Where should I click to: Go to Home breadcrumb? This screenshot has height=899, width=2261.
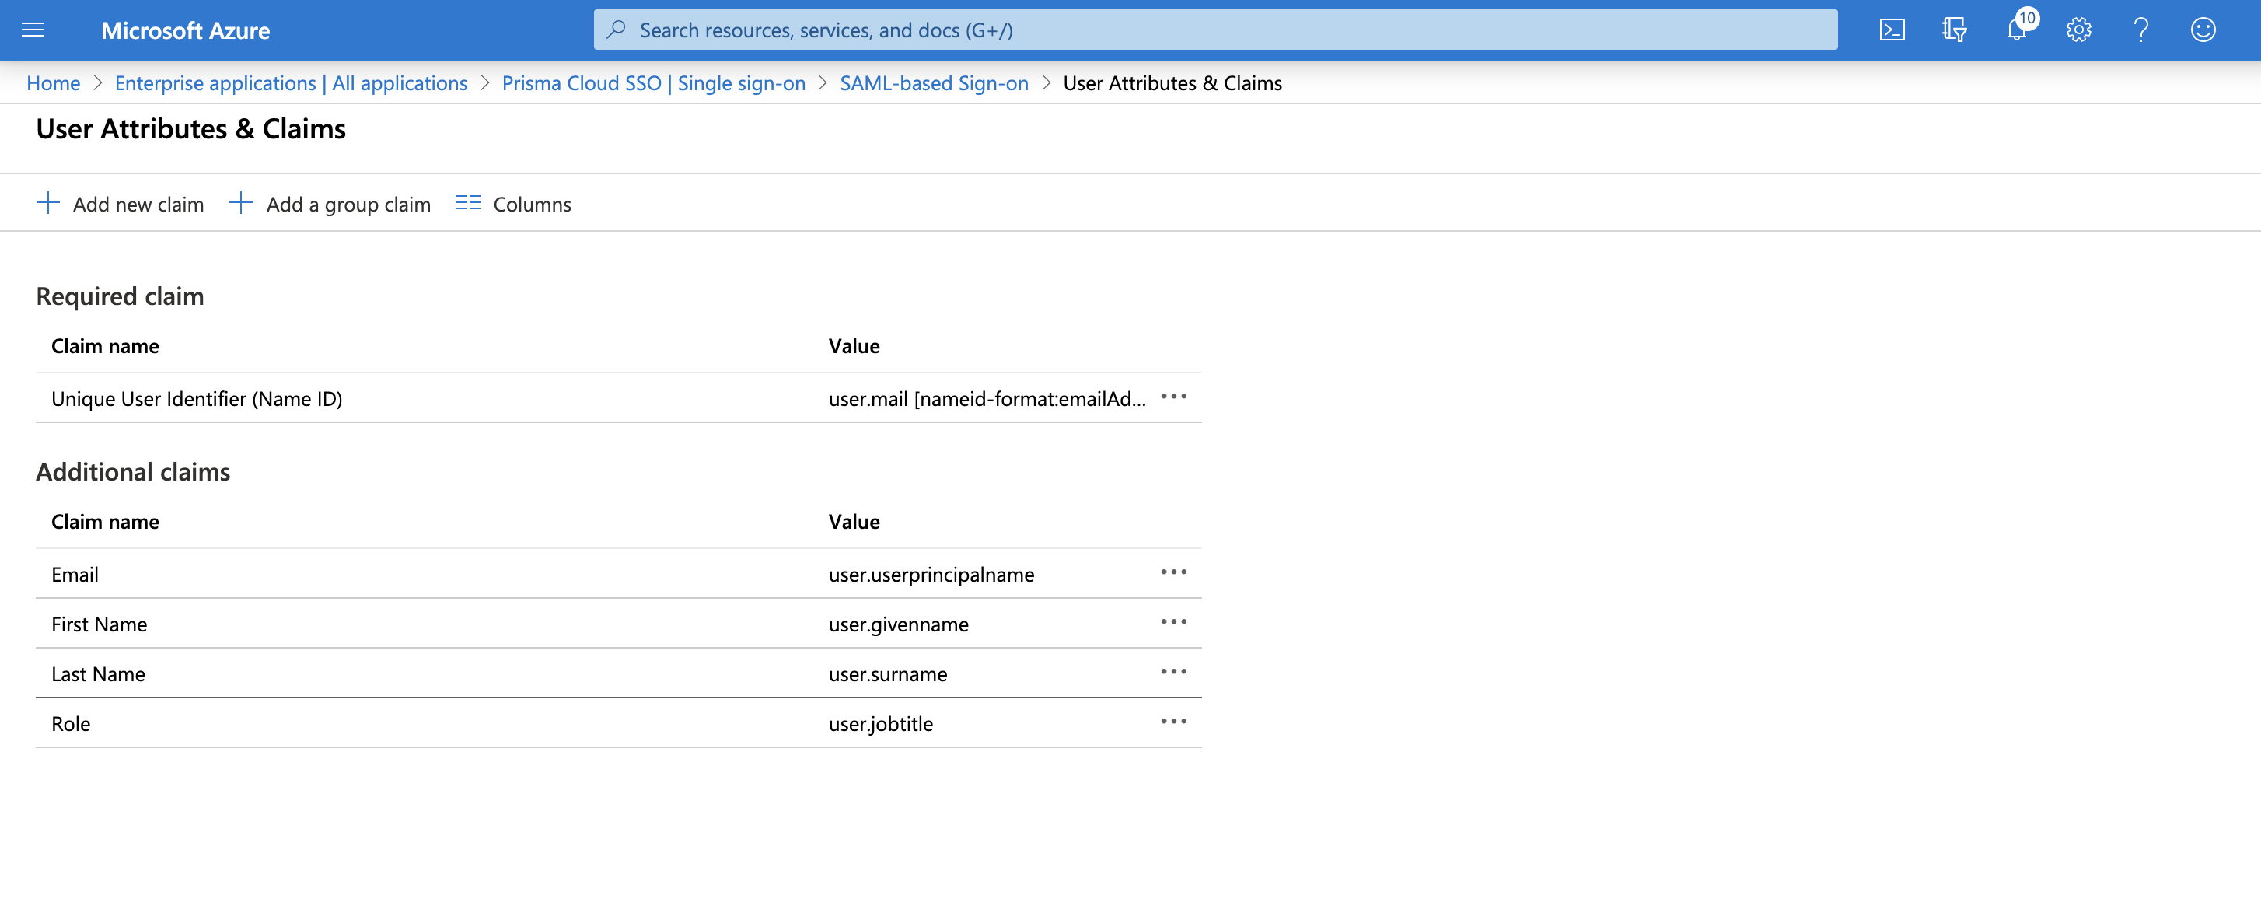coord(53,82)
